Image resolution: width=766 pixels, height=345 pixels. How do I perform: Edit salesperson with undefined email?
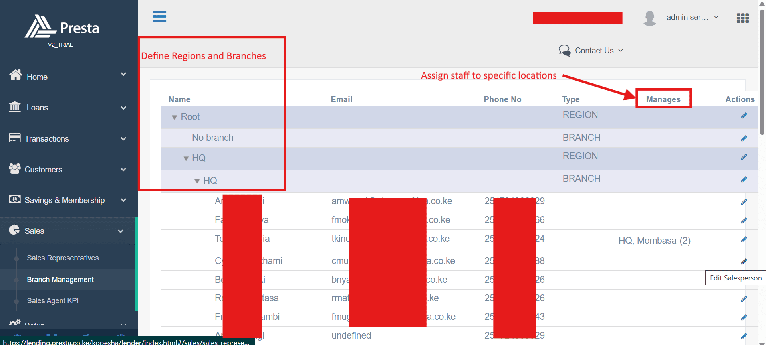point(744,336)
